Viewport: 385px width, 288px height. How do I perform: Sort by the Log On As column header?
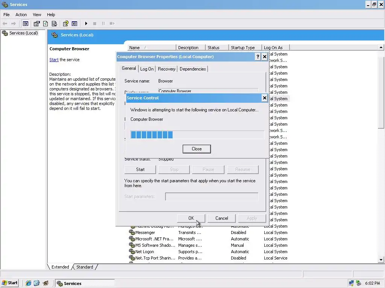tap(276, 48)
